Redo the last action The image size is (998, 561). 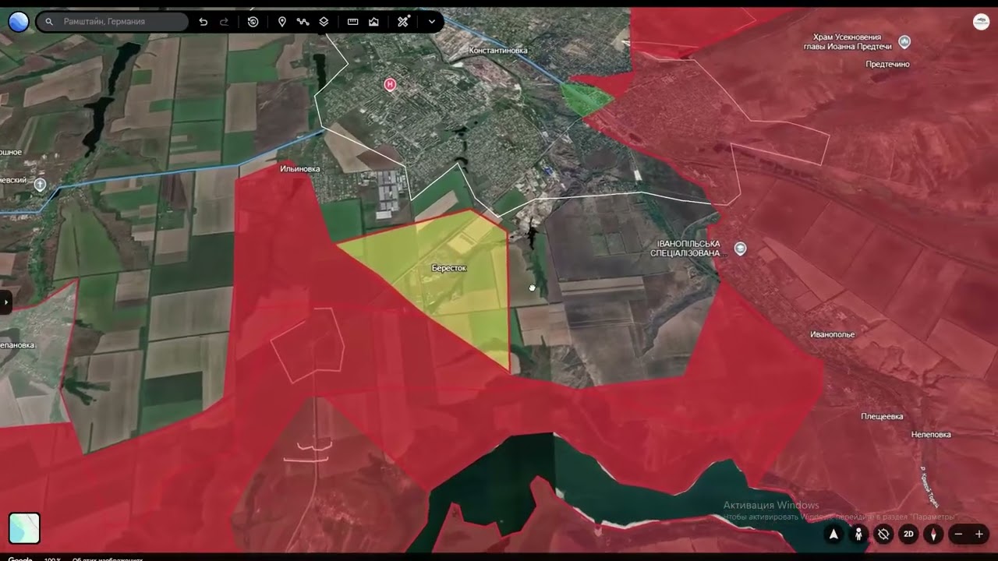(225, 22)
